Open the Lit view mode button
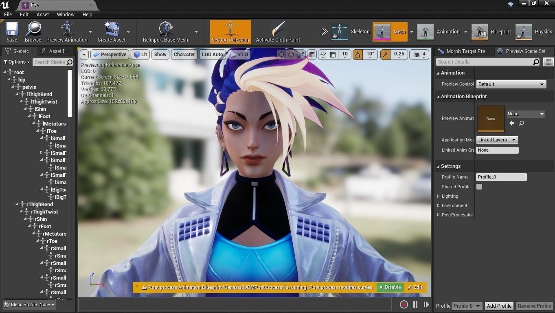The image size is (555, 313). point(140,55)
